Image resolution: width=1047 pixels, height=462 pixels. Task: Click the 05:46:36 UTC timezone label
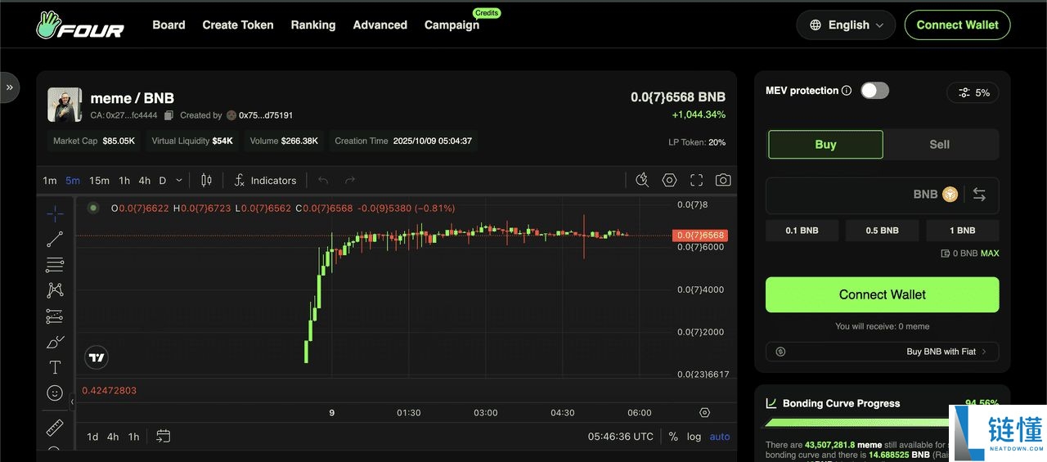tap(621, 436)
